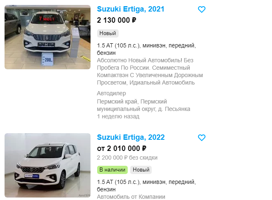Open the Suzuki Ertiga, 2021 listing title

click(x=131, y=9)
